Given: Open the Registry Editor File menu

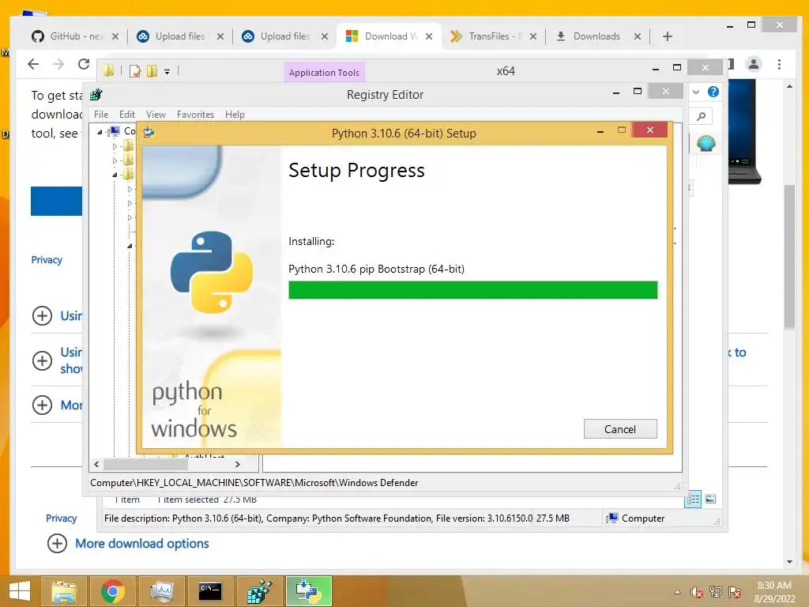Looking at the screenshot, I should tap(101, 115).
